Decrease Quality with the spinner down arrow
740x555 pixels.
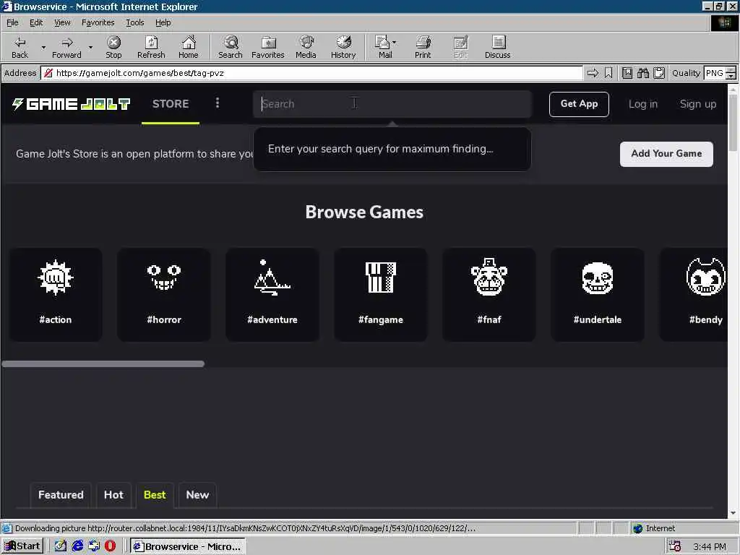[731, 77]
